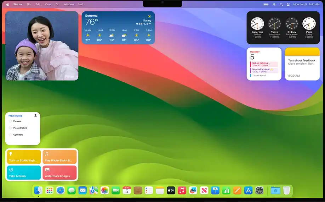This screenshot has height=202, width=325.
Task: Open Control Center in menu bar
Action: coord(288,4)
